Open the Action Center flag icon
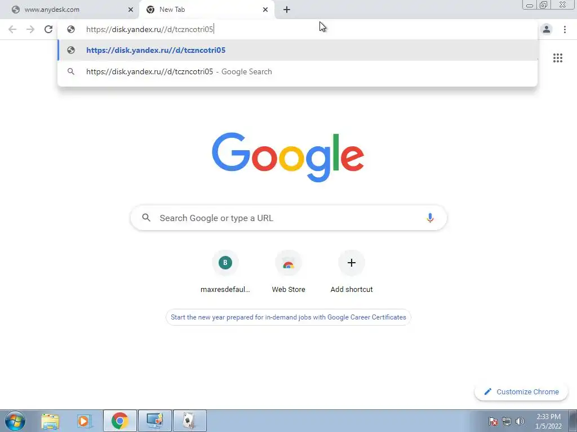 pos(492,421)
